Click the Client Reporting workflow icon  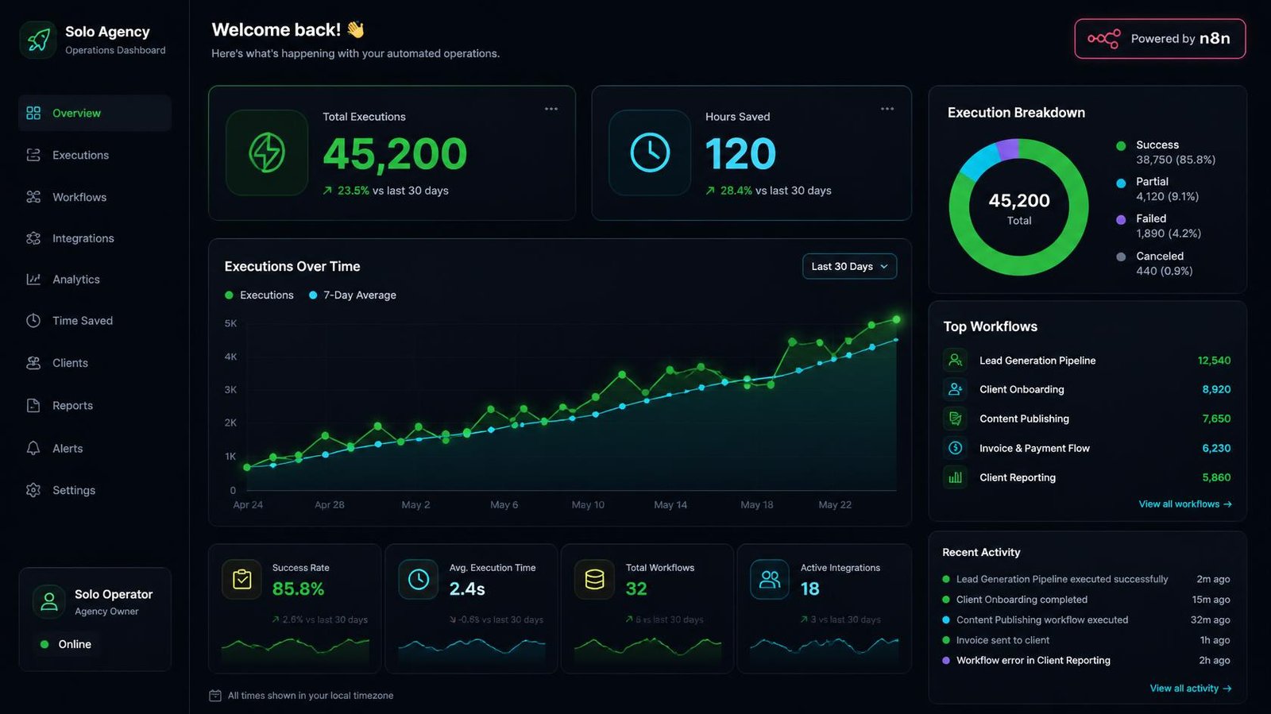point(956,477)
